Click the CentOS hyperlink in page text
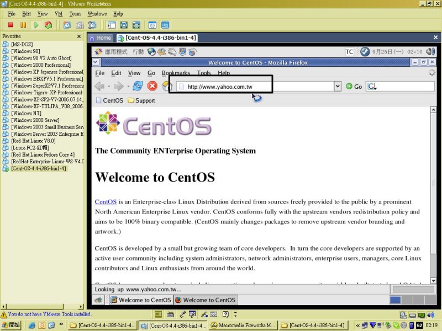Image resolution: width=442 pixels, height=331 pixels. 106,202
